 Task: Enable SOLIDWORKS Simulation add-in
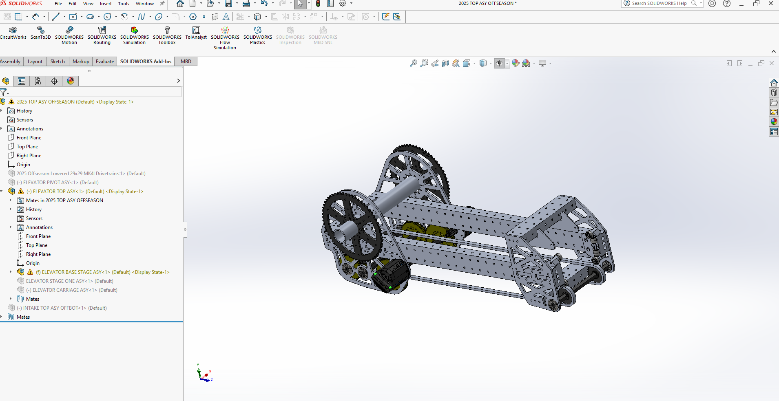(135, 35)
